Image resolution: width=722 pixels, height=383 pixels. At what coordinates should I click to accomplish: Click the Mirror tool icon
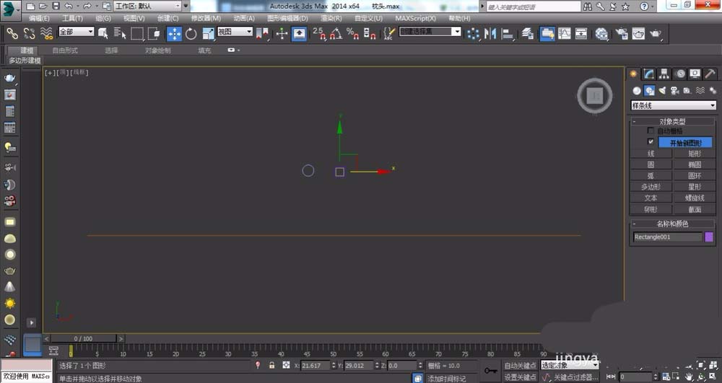pos(490,34)
